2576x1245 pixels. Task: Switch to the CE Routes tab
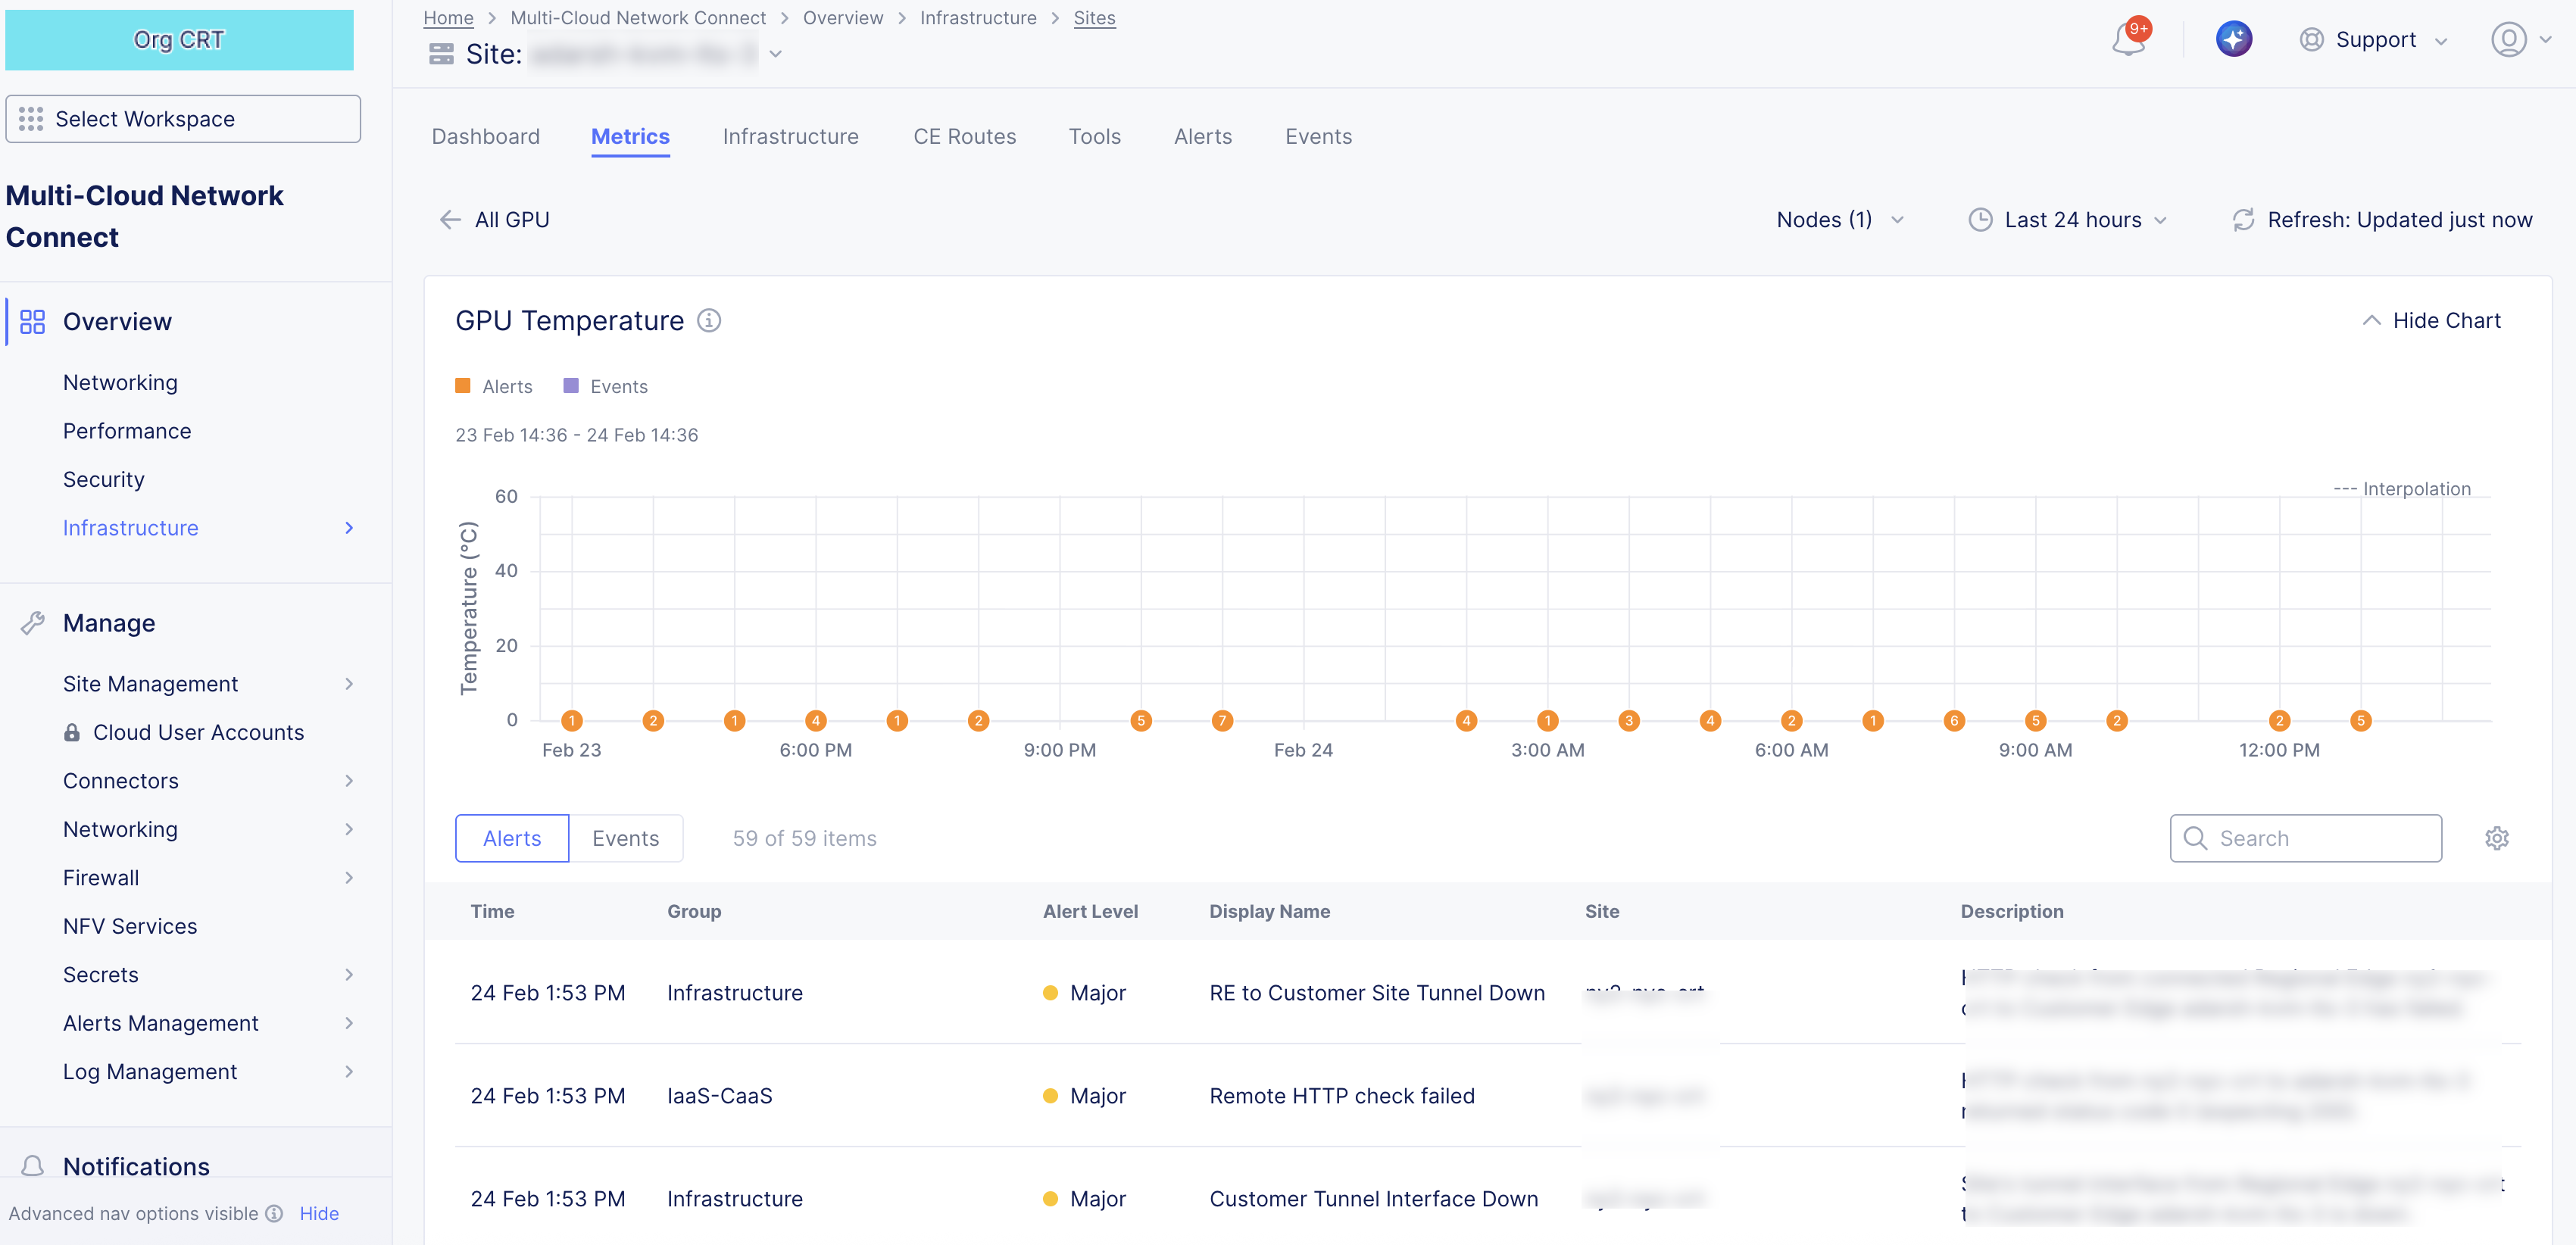tap(964, 137)
